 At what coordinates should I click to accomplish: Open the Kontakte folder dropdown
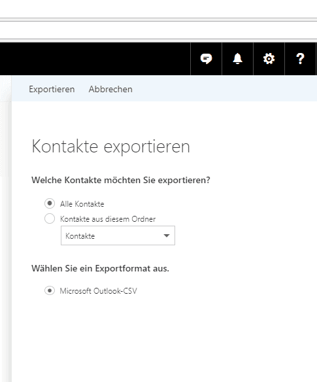coord(118,235)
